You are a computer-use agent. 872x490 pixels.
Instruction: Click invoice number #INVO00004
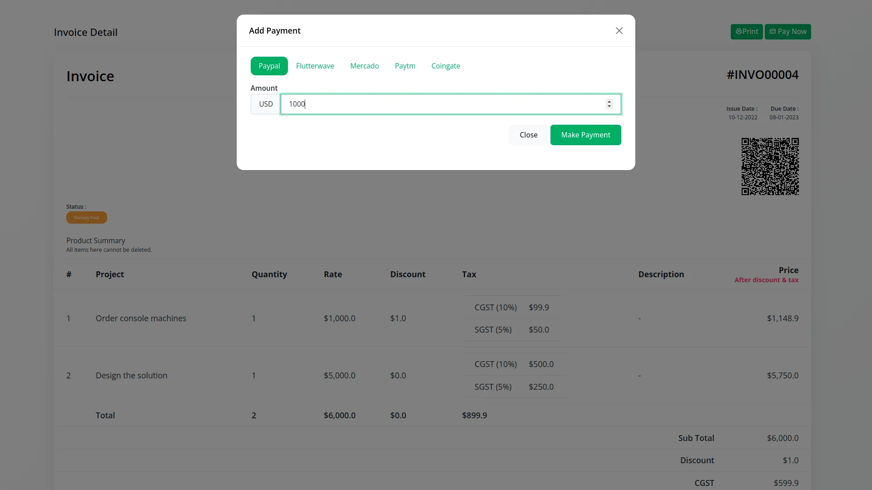tap(762, 75)
